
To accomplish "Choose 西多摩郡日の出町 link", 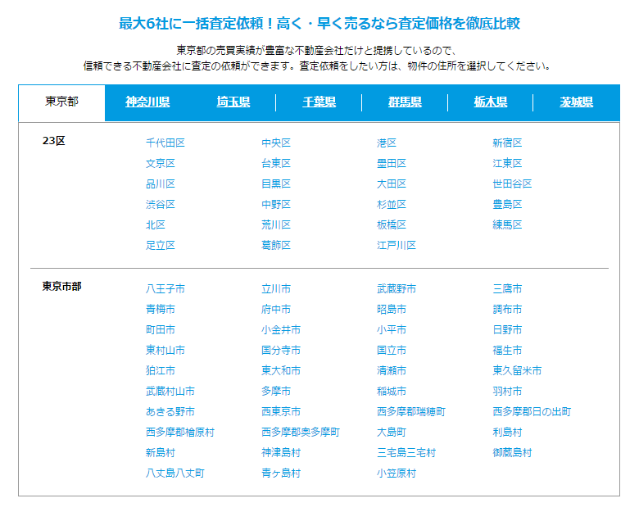I will (x=532, y=411).
